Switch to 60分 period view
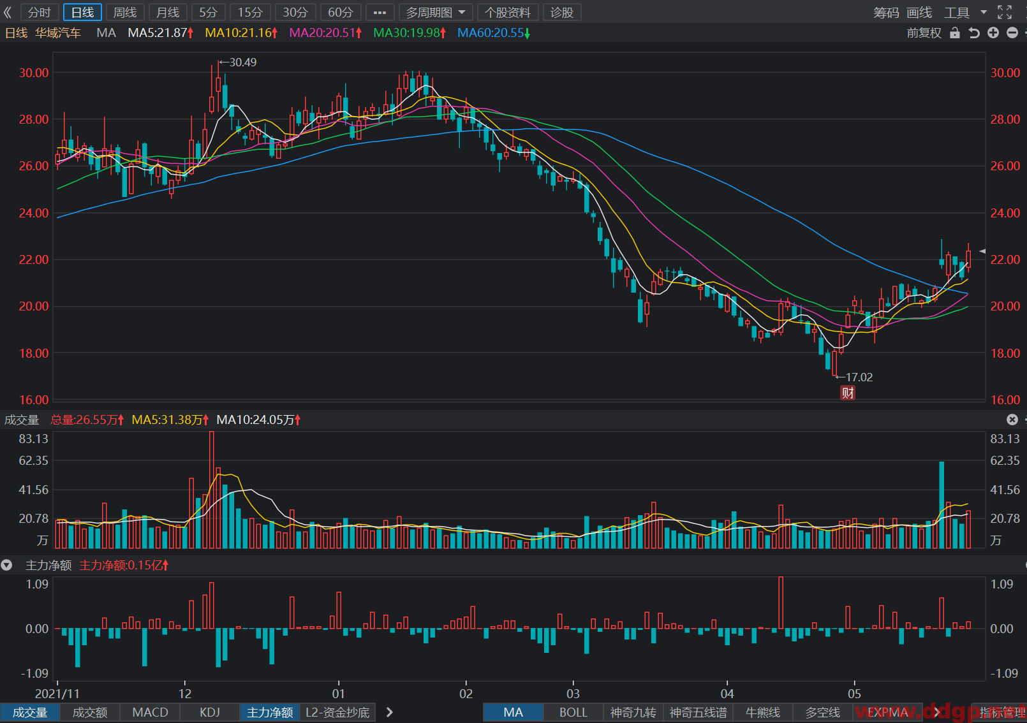 point(341,12)
